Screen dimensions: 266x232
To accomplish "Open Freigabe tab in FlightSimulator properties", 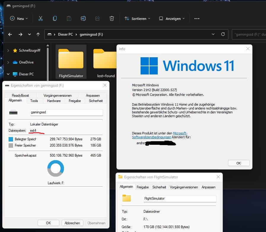I will pyautogui.click(x=143, y=187).
